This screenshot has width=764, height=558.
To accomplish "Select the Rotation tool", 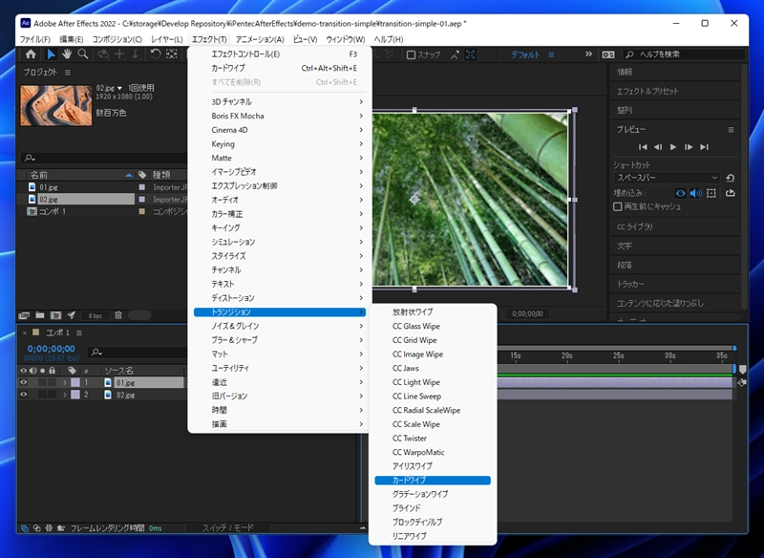I will [156, 54].
